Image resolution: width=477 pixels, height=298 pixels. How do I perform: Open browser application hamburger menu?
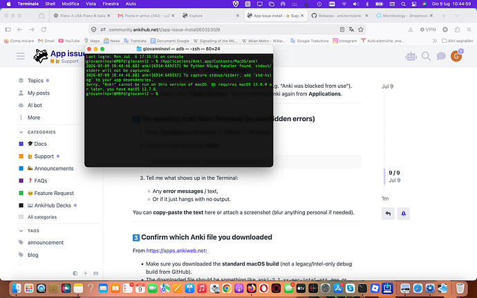(x=469, y=30)
